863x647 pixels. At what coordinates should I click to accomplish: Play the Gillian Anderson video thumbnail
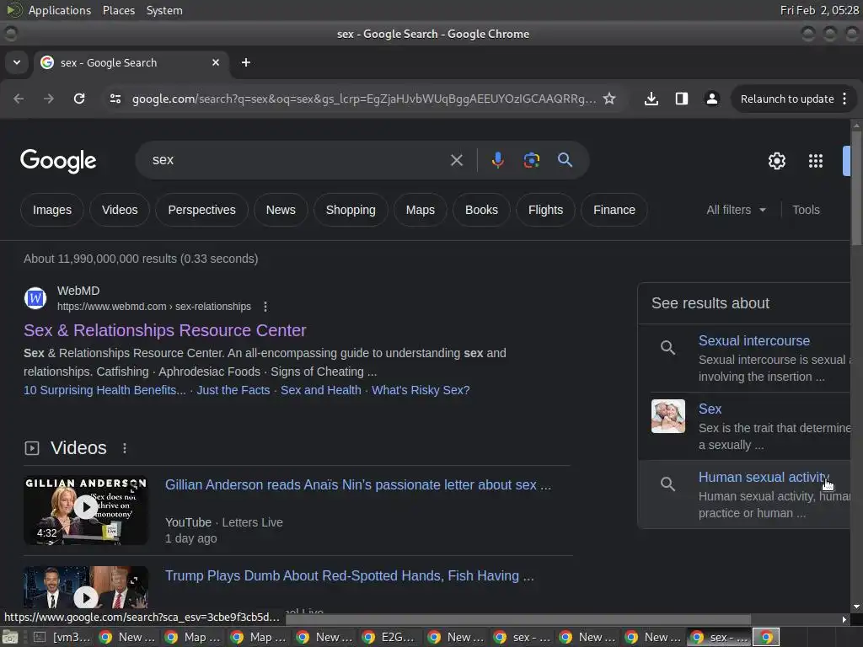coord(86,510)
